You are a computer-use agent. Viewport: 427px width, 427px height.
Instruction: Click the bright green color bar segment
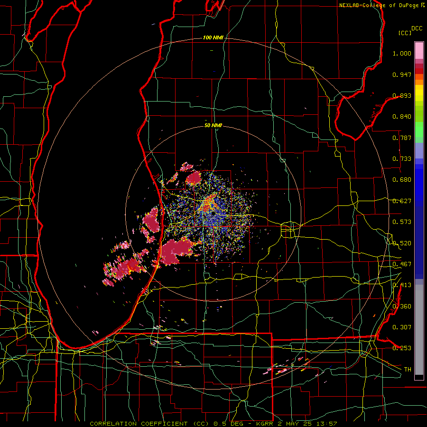pyautogui.click(x=419, y=130)
